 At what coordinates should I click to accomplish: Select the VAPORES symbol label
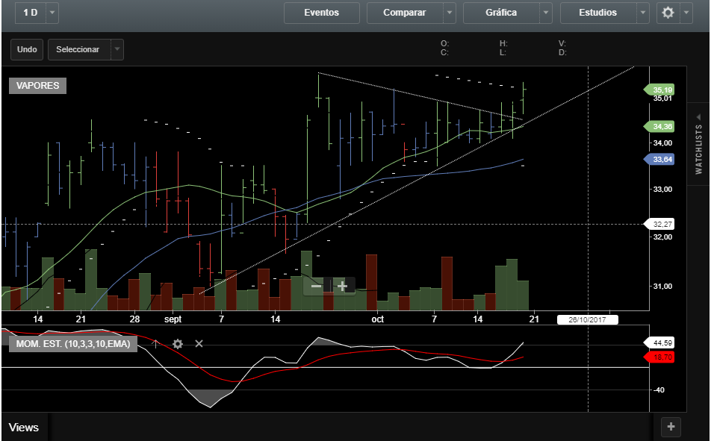37,86
